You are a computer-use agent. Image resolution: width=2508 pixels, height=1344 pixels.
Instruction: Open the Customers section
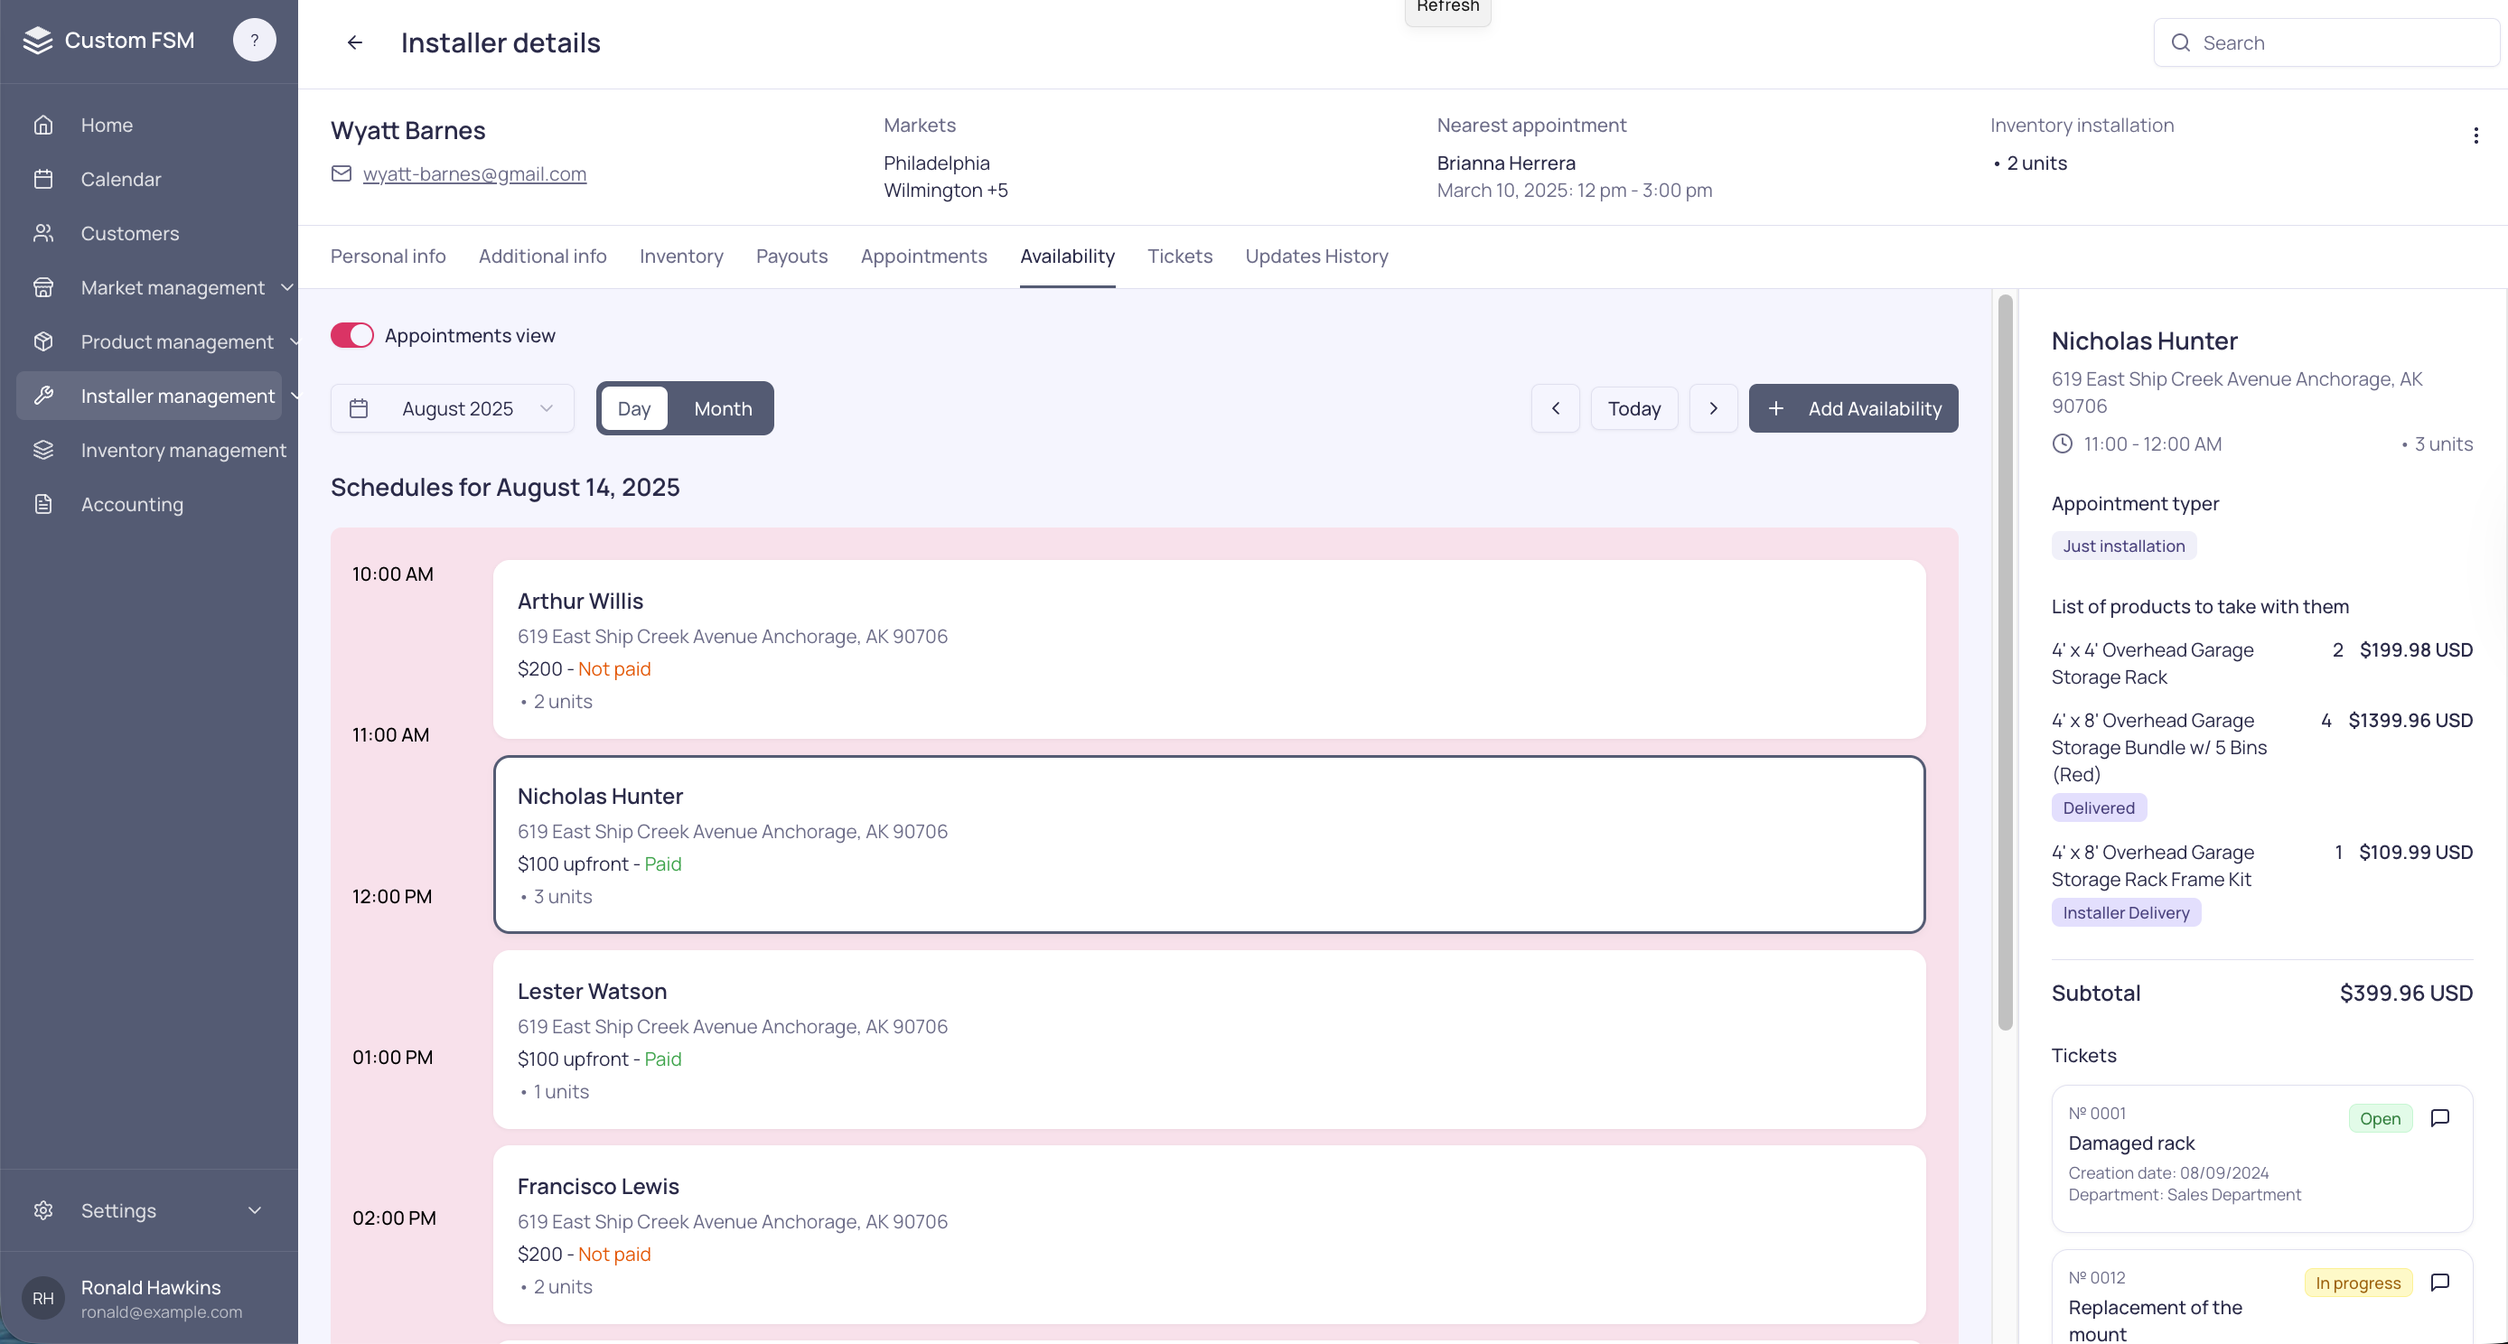pyautogui.click(x=129, y=233)
